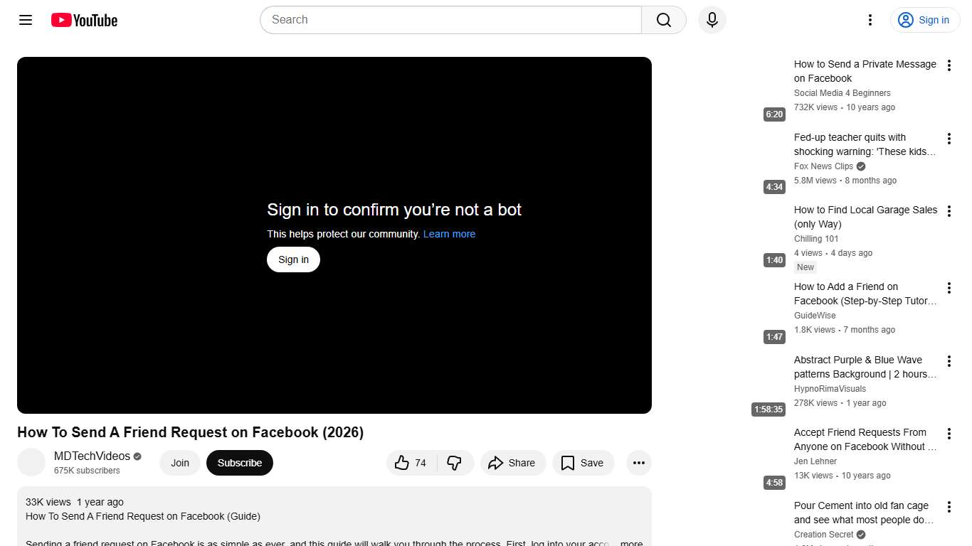Dislike the video with the thumbs down

(x=454, y=463)
